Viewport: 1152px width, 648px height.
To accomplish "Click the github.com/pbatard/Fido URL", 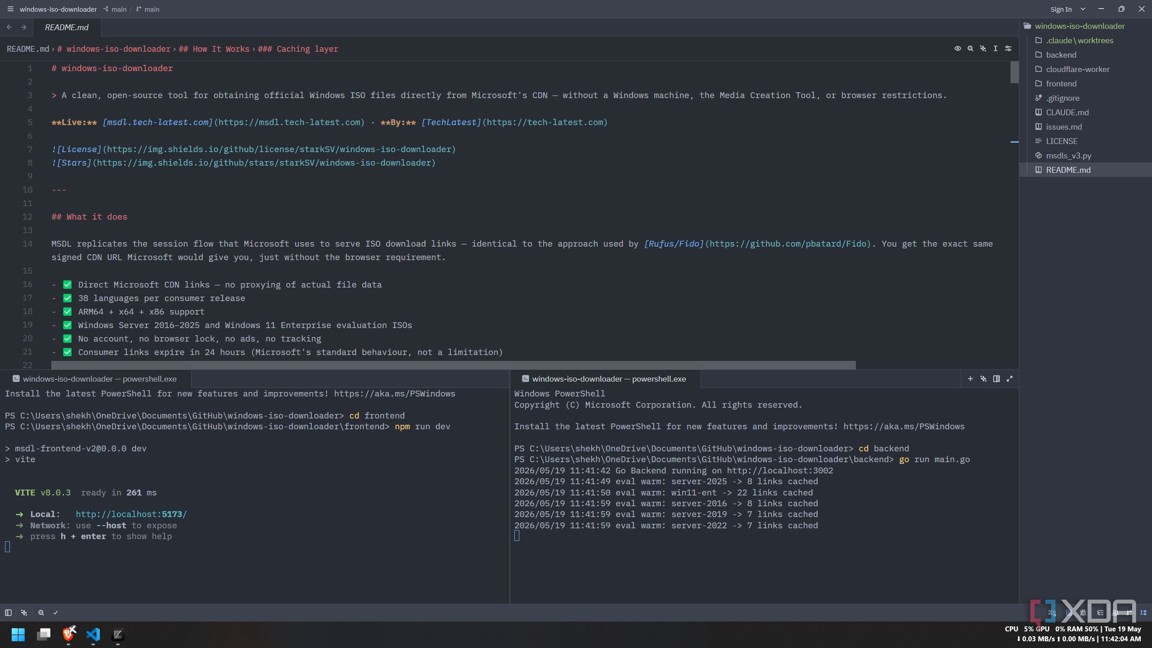I will click(787, 244).
